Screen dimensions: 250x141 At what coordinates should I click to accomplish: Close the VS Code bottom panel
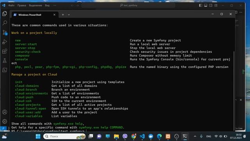tap(241, 100)
